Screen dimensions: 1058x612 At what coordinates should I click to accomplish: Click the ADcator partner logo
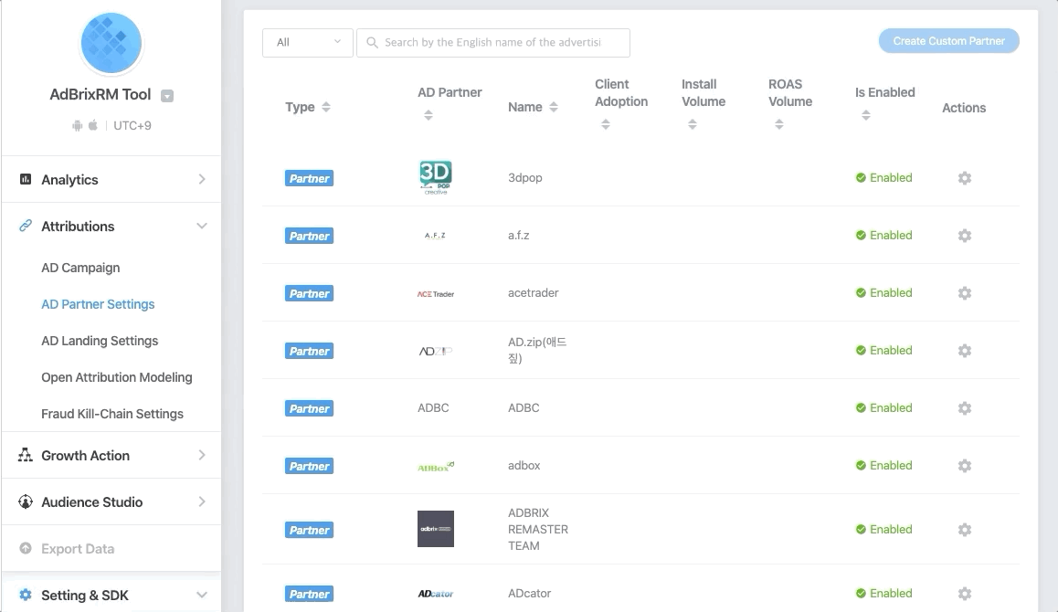435,594
